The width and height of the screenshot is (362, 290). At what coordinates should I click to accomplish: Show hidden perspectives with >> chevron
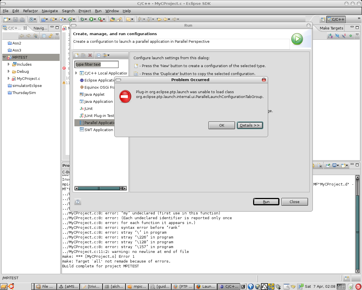[359, 18]
